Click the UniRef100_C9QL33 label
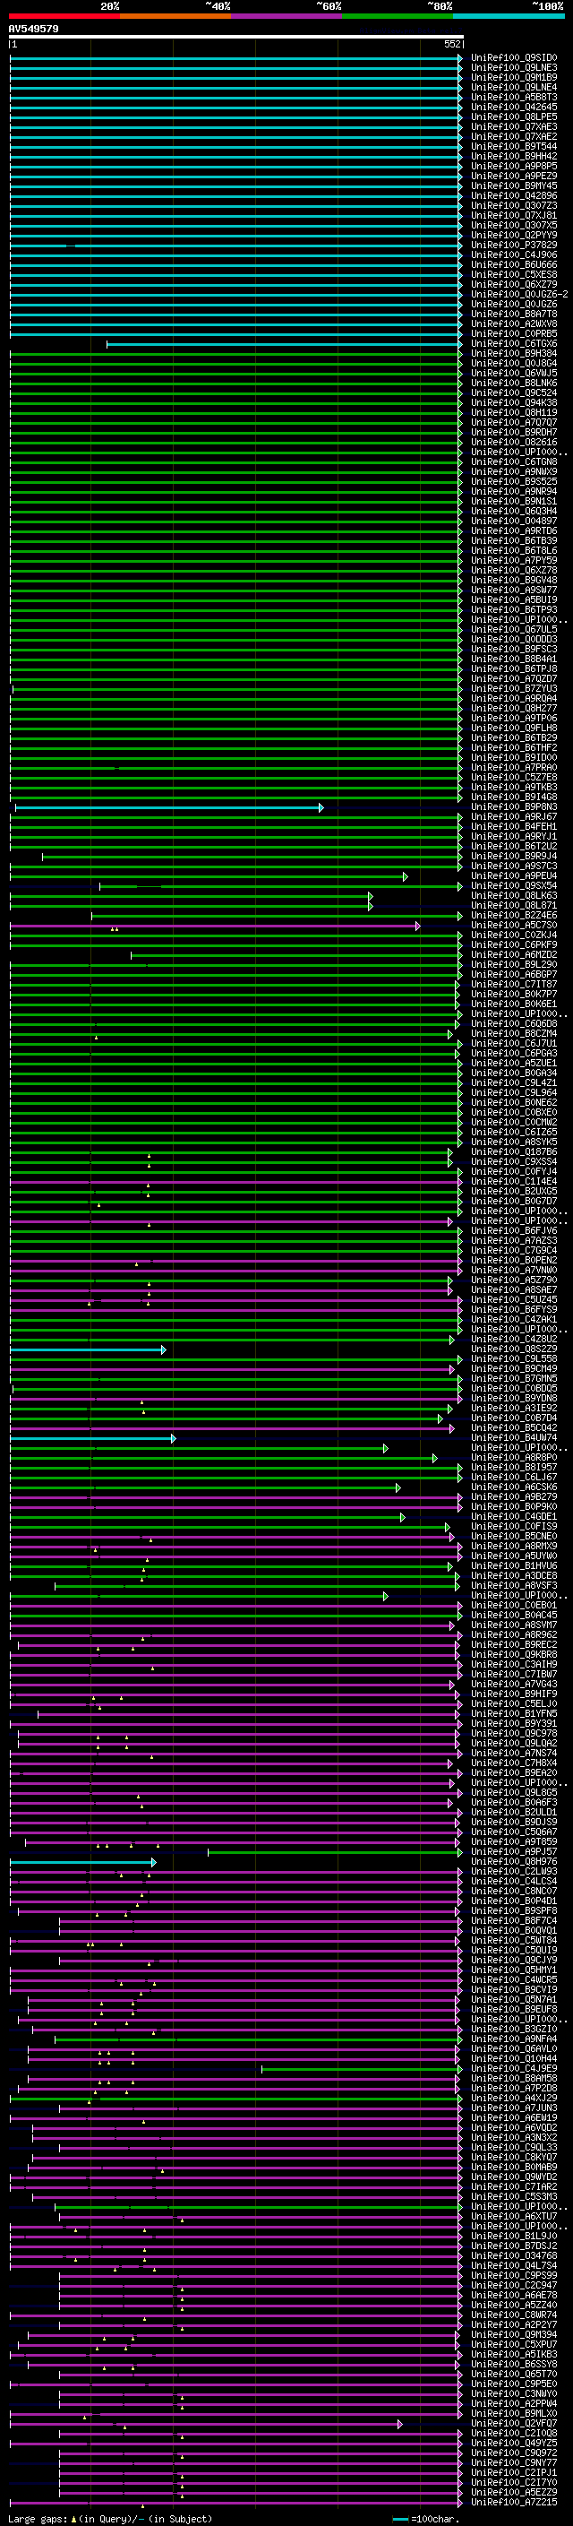Screen dimensions: 573x2526 tap(514, 2148)
